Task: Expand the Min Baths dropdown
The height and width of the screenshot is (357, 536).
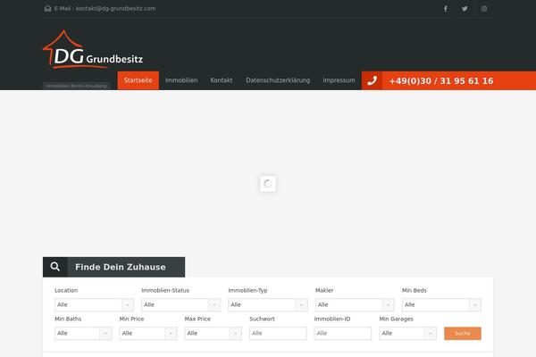Action: point(83,334)
